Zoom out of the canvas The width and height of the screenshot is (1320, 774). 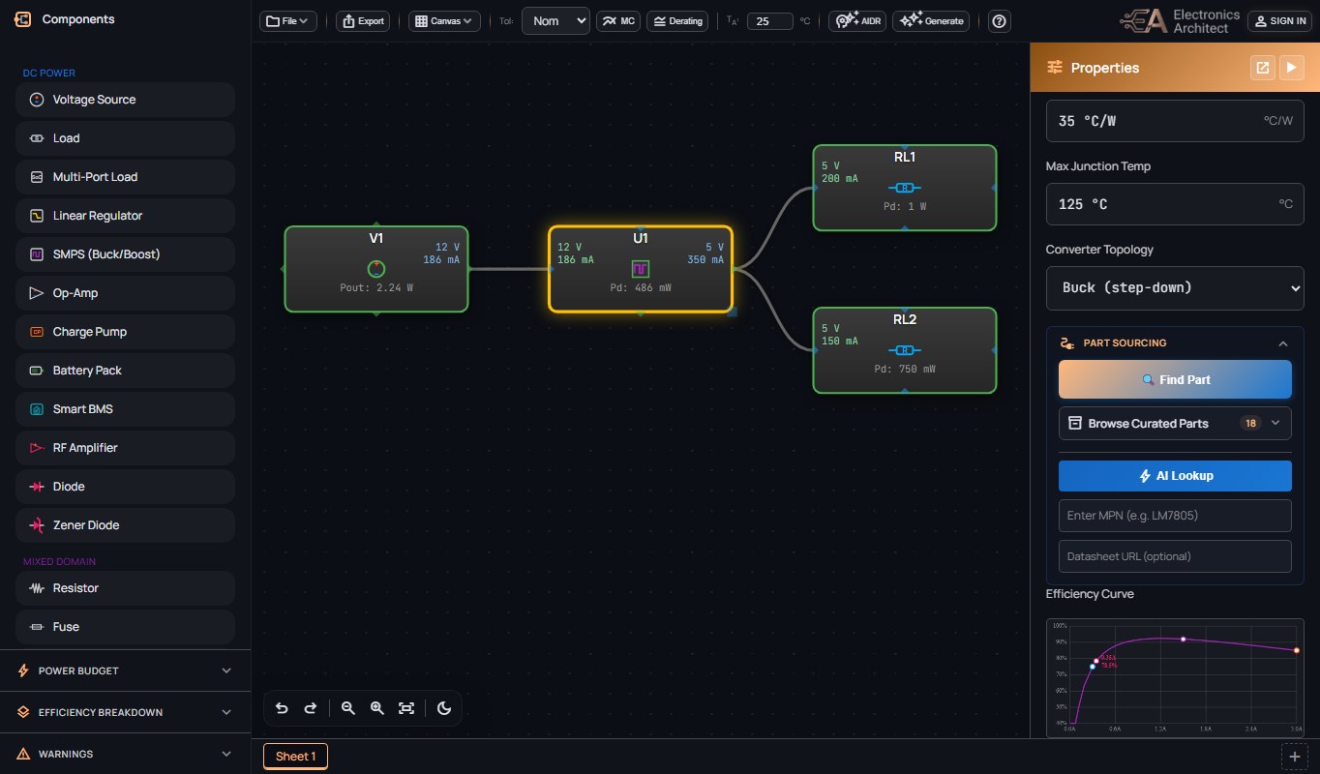(348, 708)
